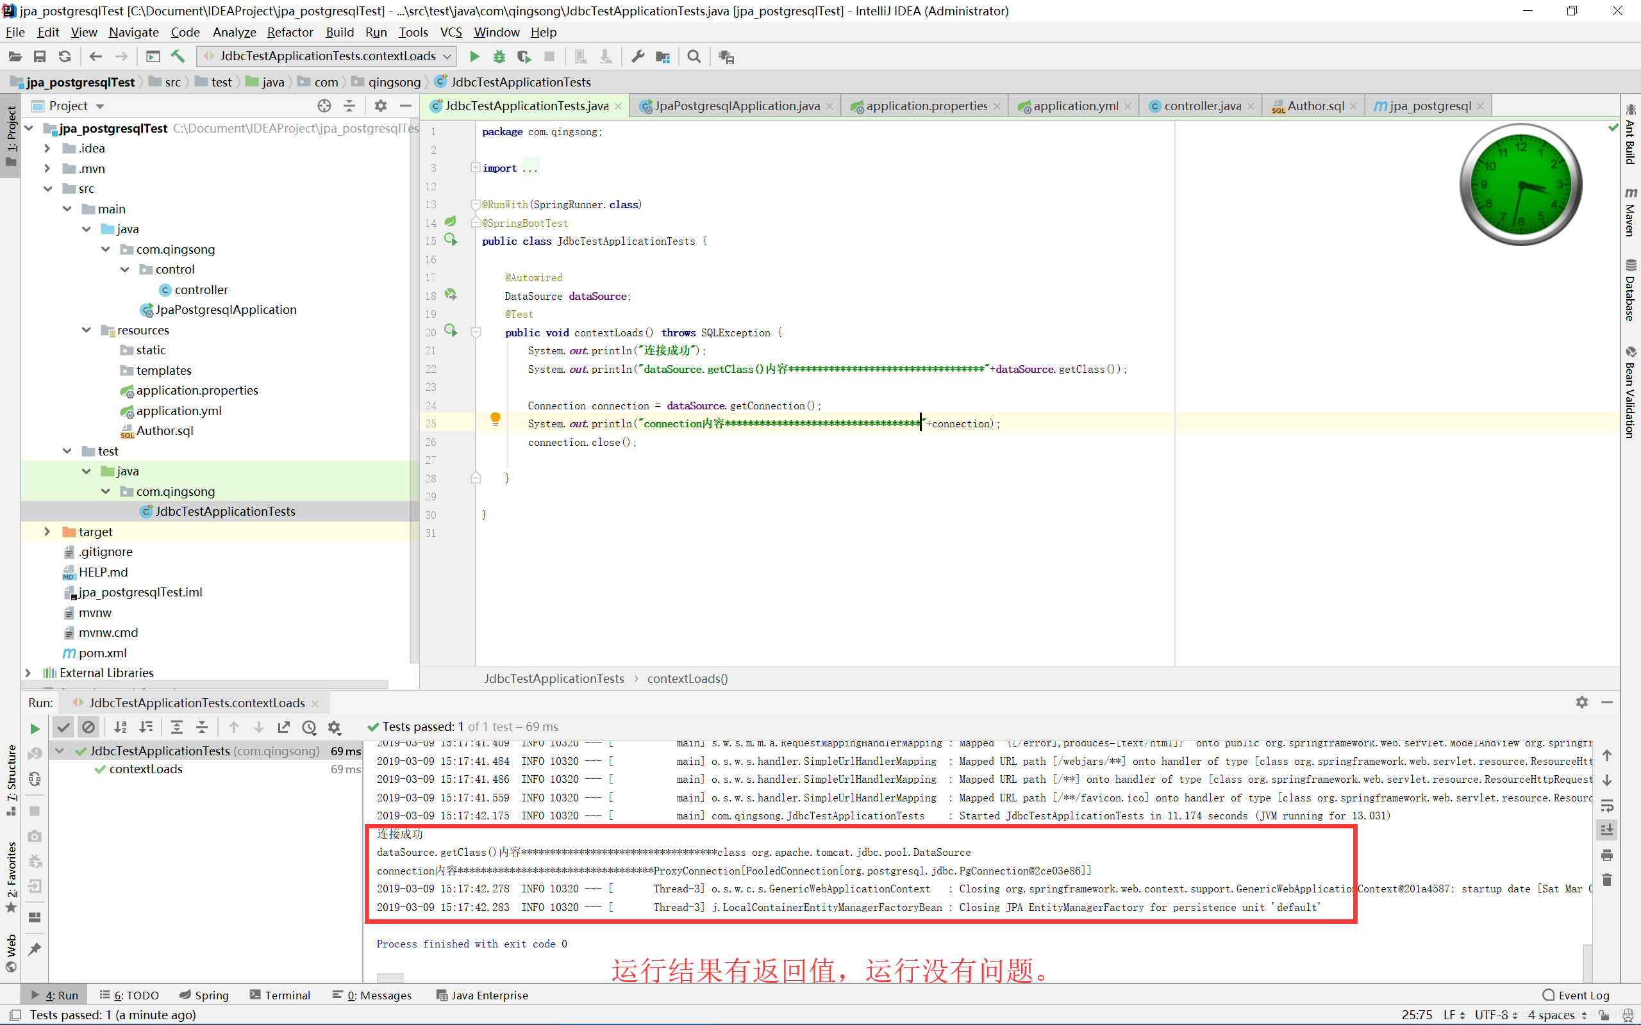Toggle Show Passed tests checkmark button

click(63, 726)
